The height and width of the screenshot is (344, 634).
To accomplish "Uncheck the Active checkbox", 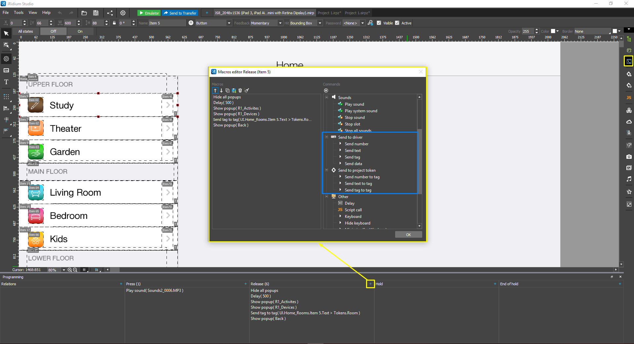I will pos(397,23).
